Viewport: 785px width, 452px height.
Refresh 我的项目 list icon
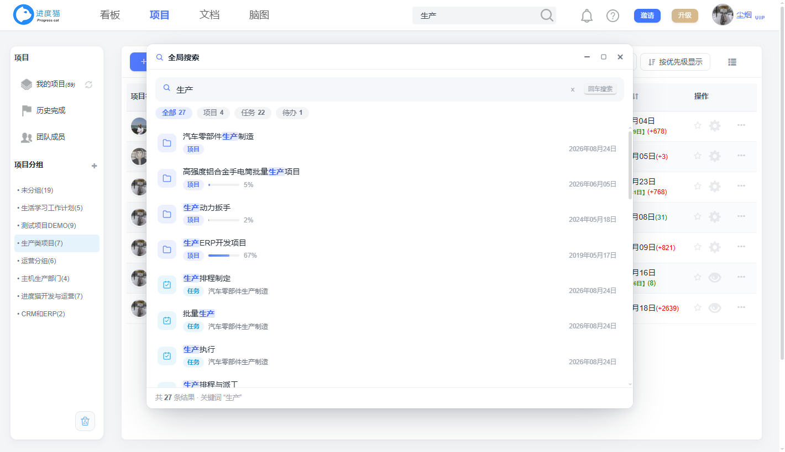[x=88, y=84]
